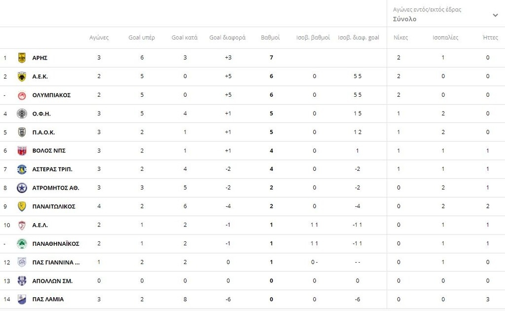This screenshot has height=311, width=505.
Task: Click the Π.Α.Ο.Κ. team crest icon
Action: point(22,132)
